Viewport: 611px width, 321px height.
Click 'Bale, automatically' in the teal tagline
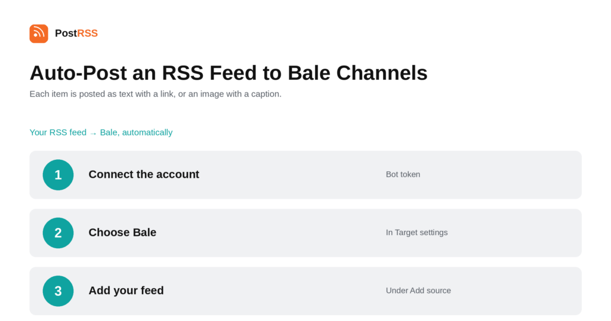[x=136, y=132]
